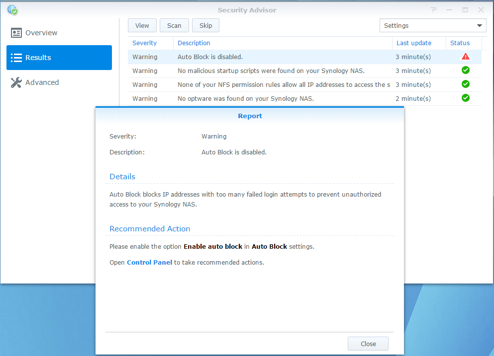Click '2 minute(s)' last update cell
Screen dimensions: 494x356
pyautogui.click(x=413, y=98)
